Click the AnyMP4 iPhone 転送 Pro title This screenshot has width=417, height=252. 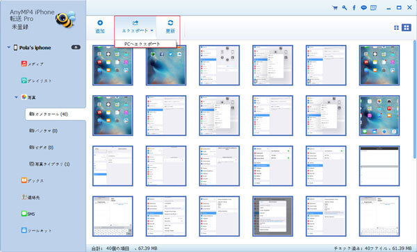[x=32, y=15]
